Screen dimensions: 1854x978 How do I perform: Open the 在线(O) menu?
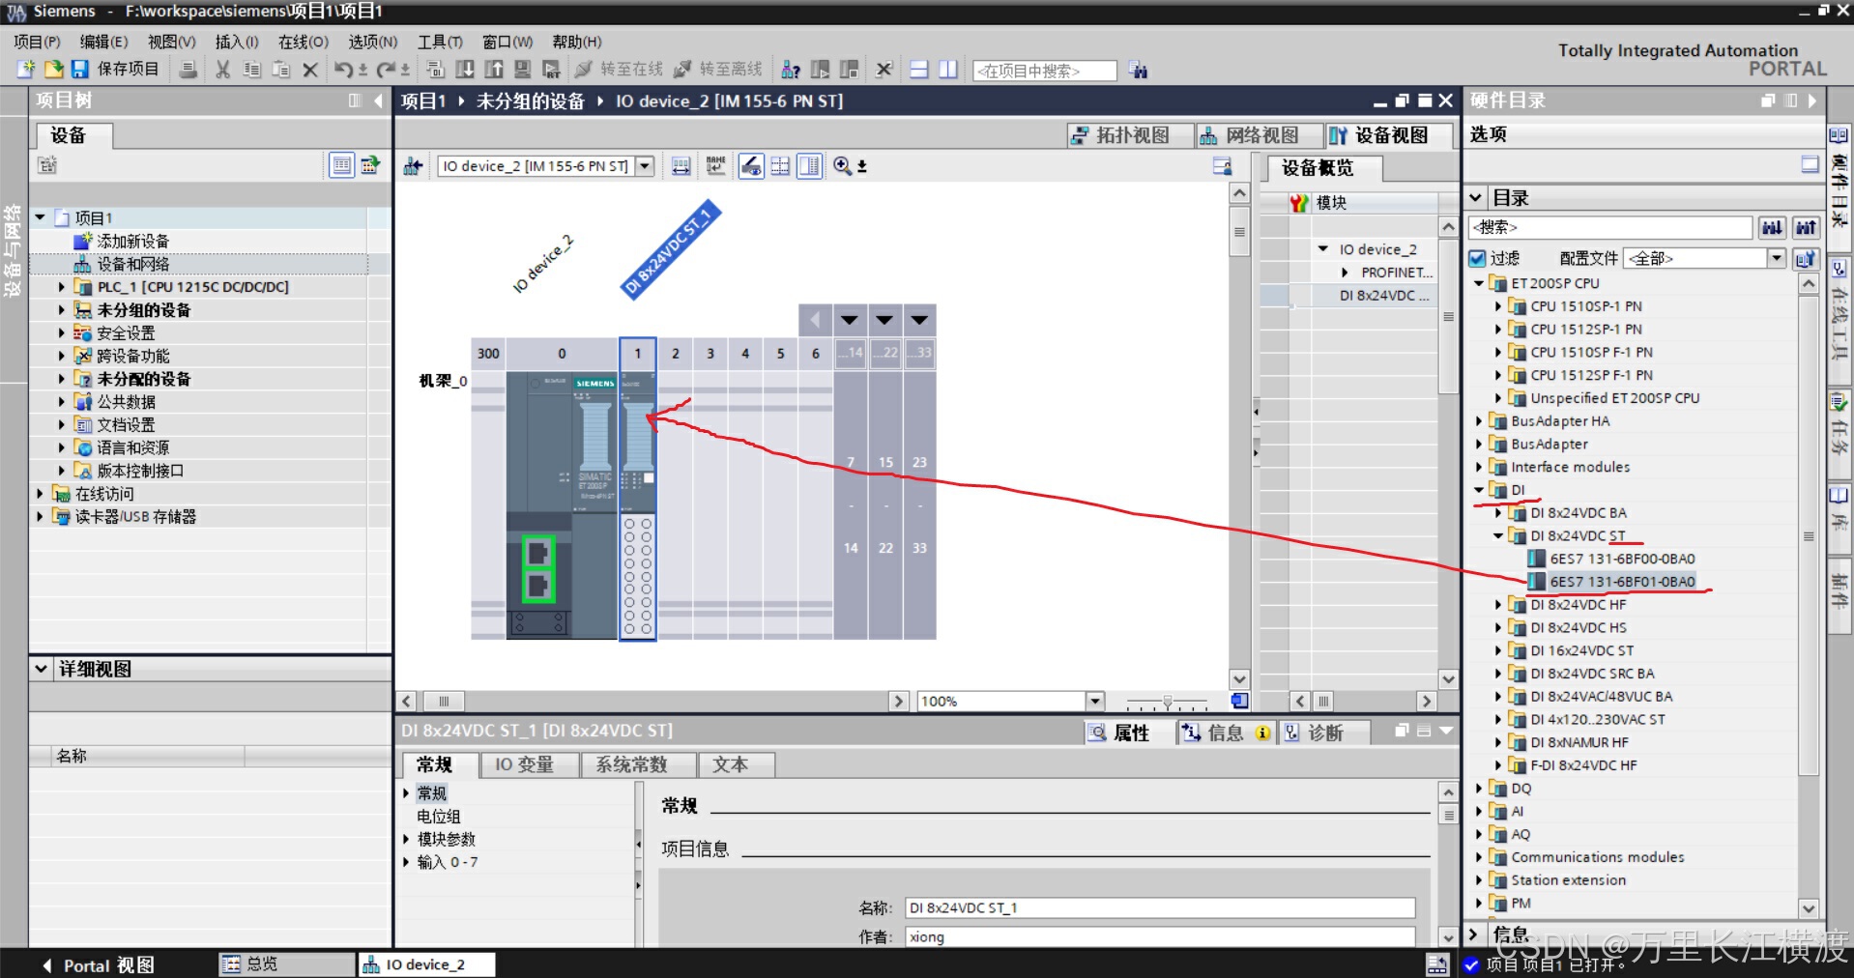point(304,42)
